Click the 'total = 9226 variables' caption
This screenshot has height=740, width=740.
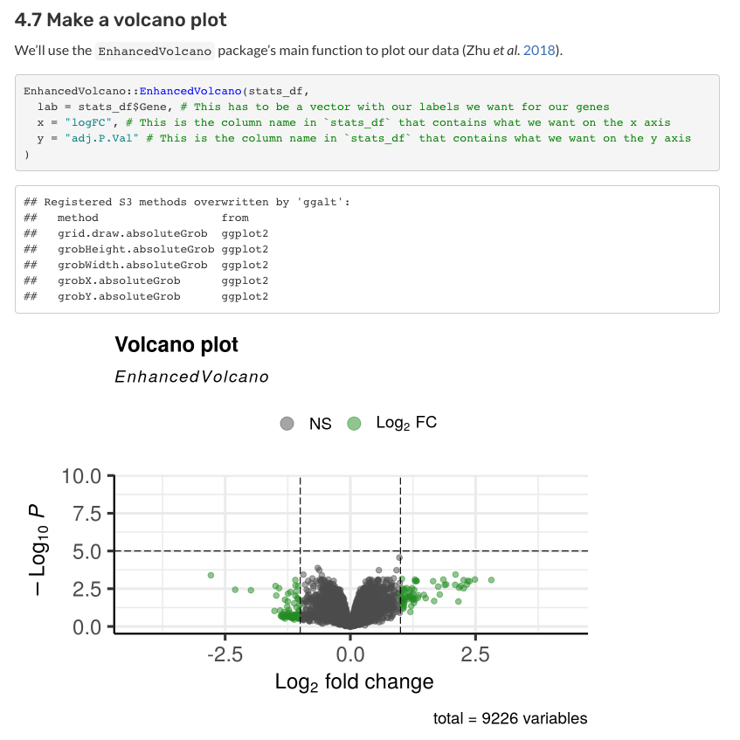pyautogui.click(x=510, y=718)
